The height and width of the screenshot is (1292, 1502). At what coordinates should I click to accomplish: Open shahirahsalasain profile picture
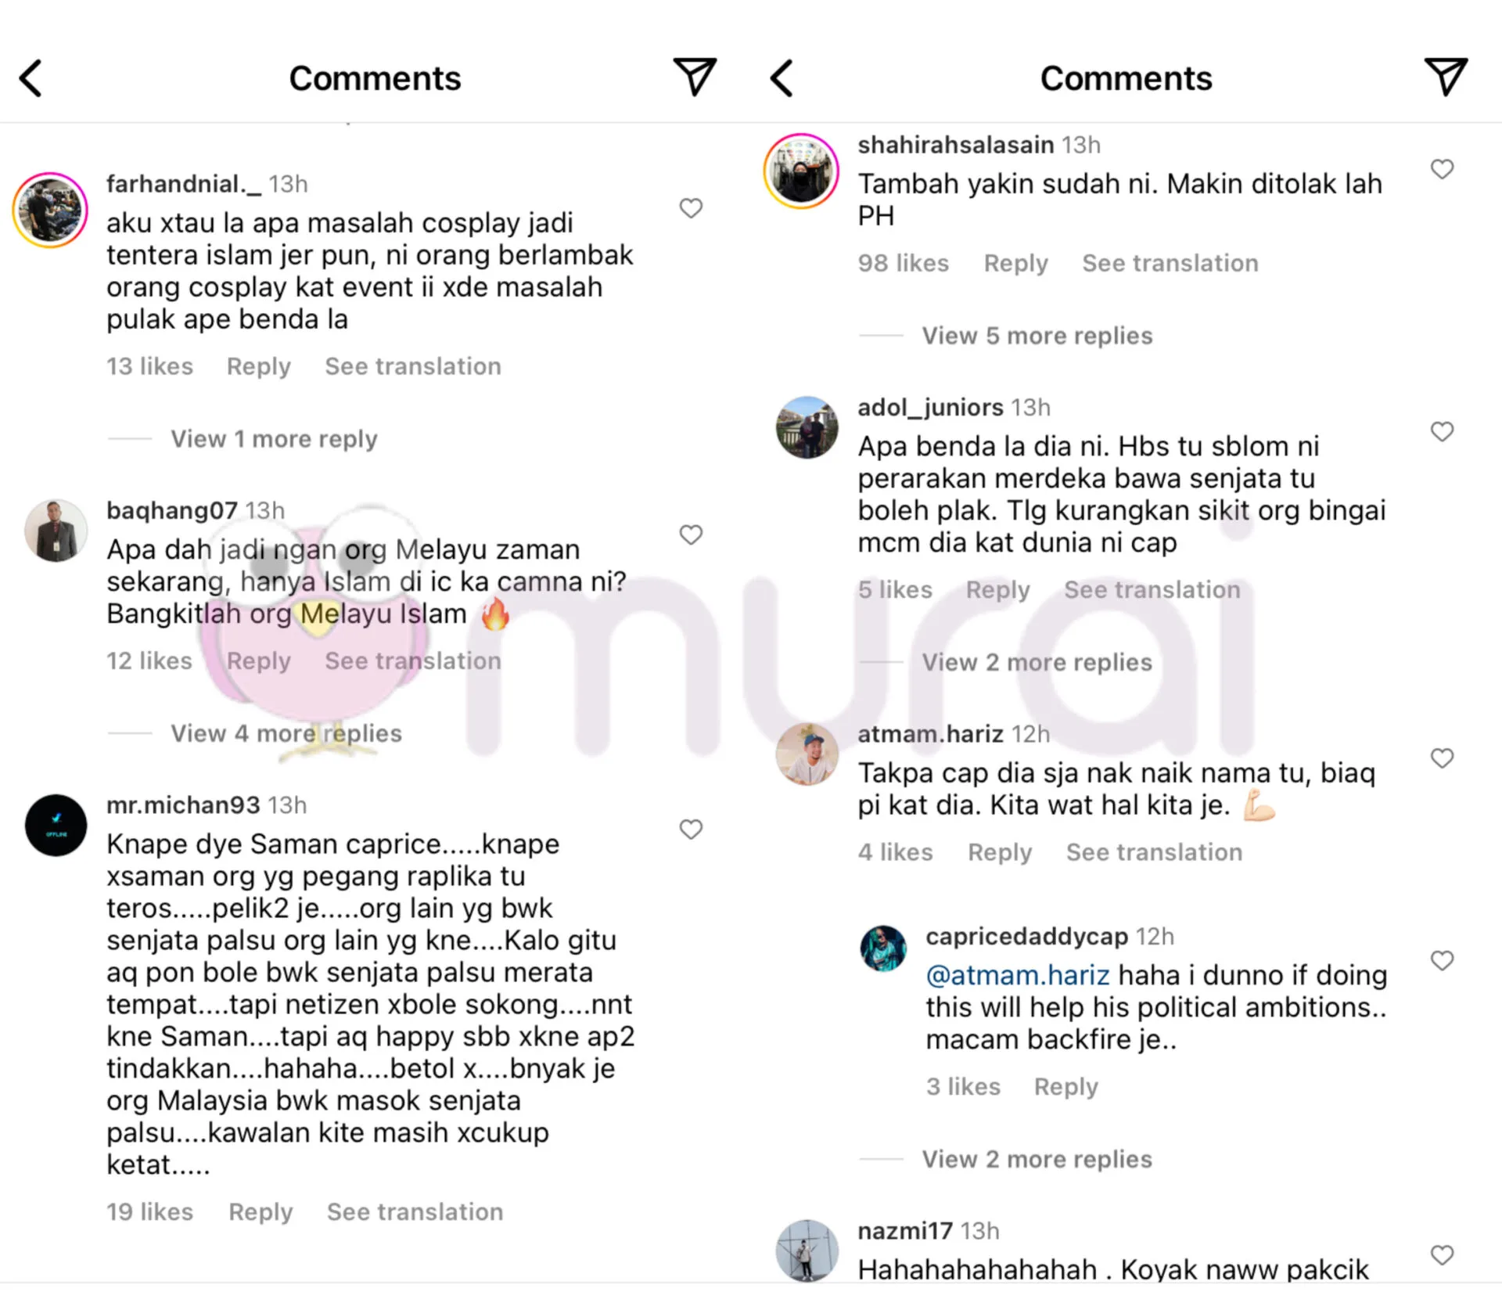[801, 171]
